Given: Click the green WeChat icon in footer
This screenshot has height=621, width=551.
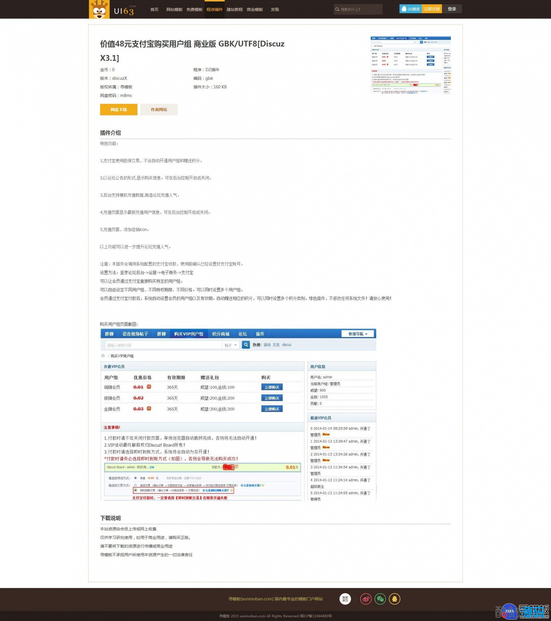Looking at the screenshot, I should (x=380, y=599).
